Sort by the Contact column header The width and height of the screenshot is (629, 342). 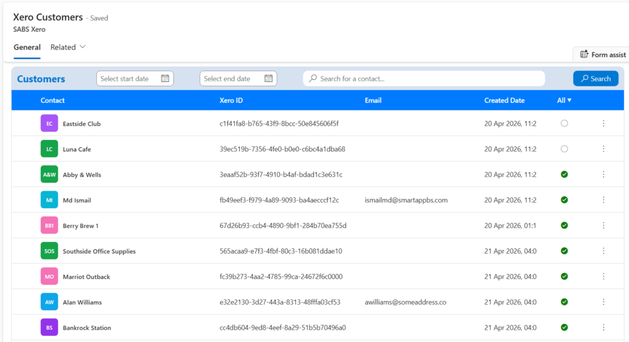(53, 101)
